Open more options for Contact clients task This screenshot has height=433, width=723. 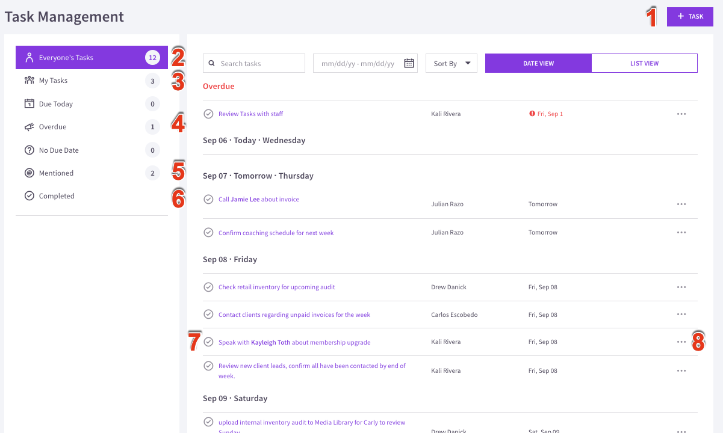pyautogui.click(x=681, y=314)
